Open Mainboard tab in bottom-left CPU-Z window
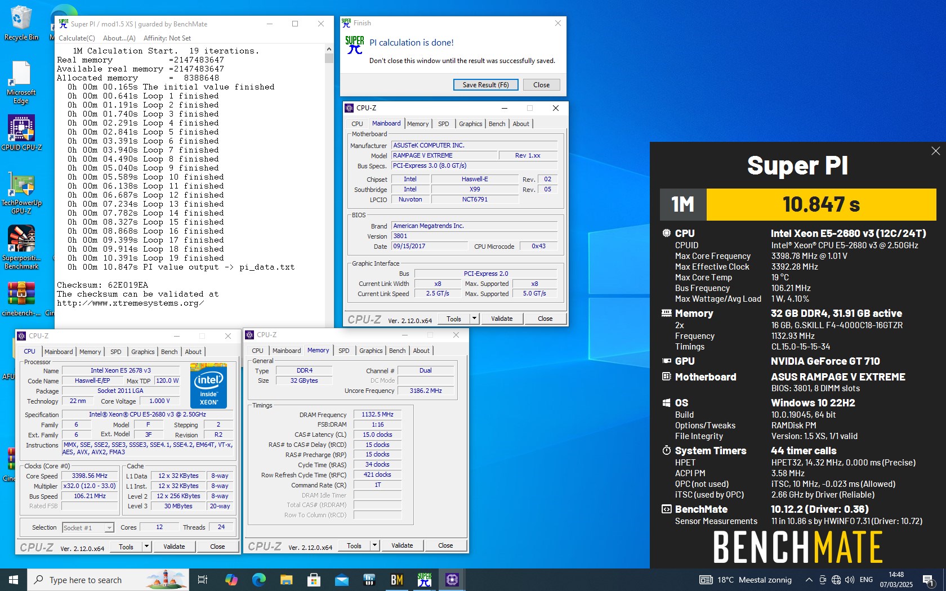Viewport: 946px width, 591px height. [x=59, y=352]
